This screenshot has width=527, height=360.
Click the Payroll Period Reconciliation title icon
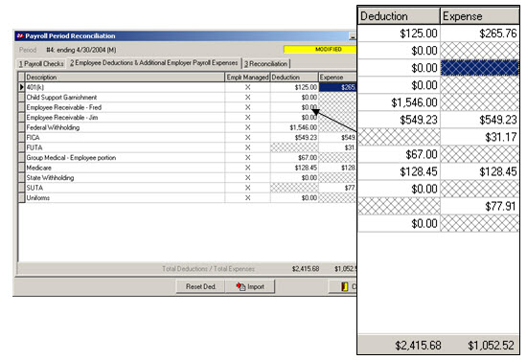20,36
